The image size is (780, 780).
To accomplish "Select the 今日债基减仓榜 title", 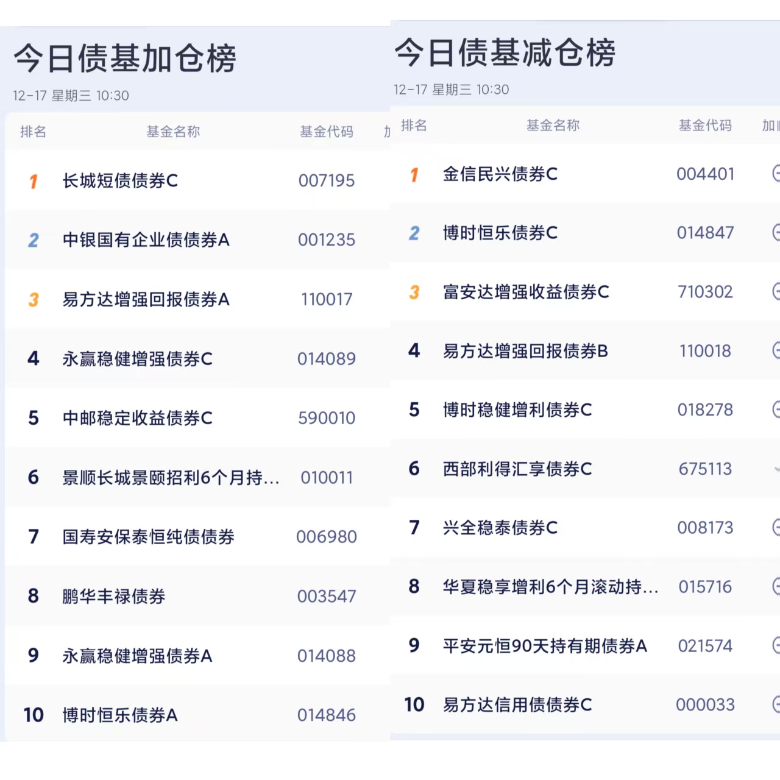I will click(x=505, y=53).
